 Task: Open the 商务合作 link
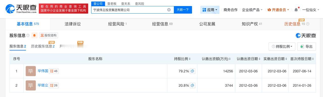[230, 10]
